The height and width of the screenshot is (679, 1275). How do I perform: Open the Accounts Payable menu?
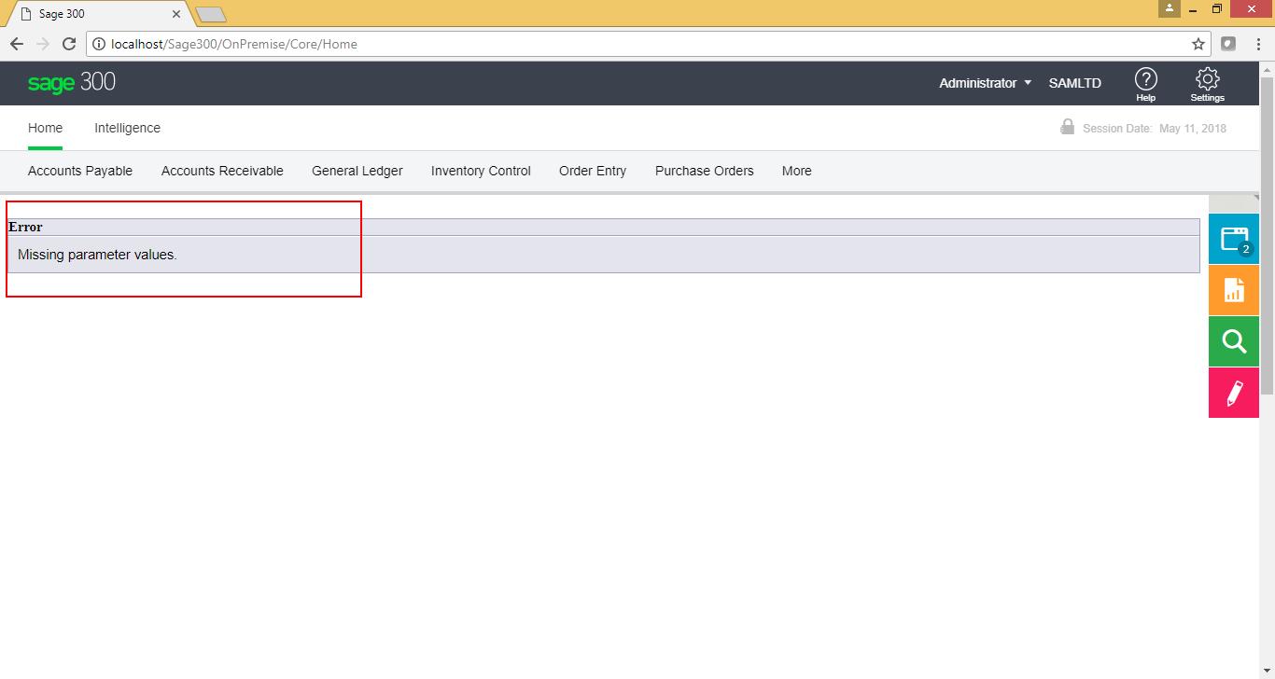(80, 171)
